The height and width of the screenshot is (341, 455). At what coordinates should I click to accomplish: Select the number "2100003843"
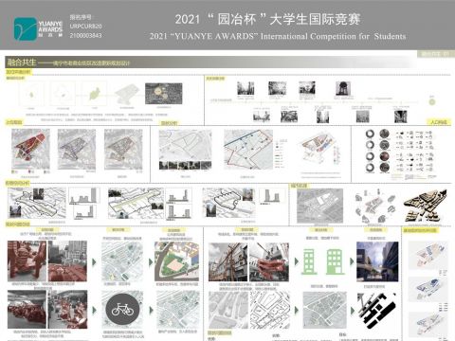pyautogui.click(x=86, y=36)
